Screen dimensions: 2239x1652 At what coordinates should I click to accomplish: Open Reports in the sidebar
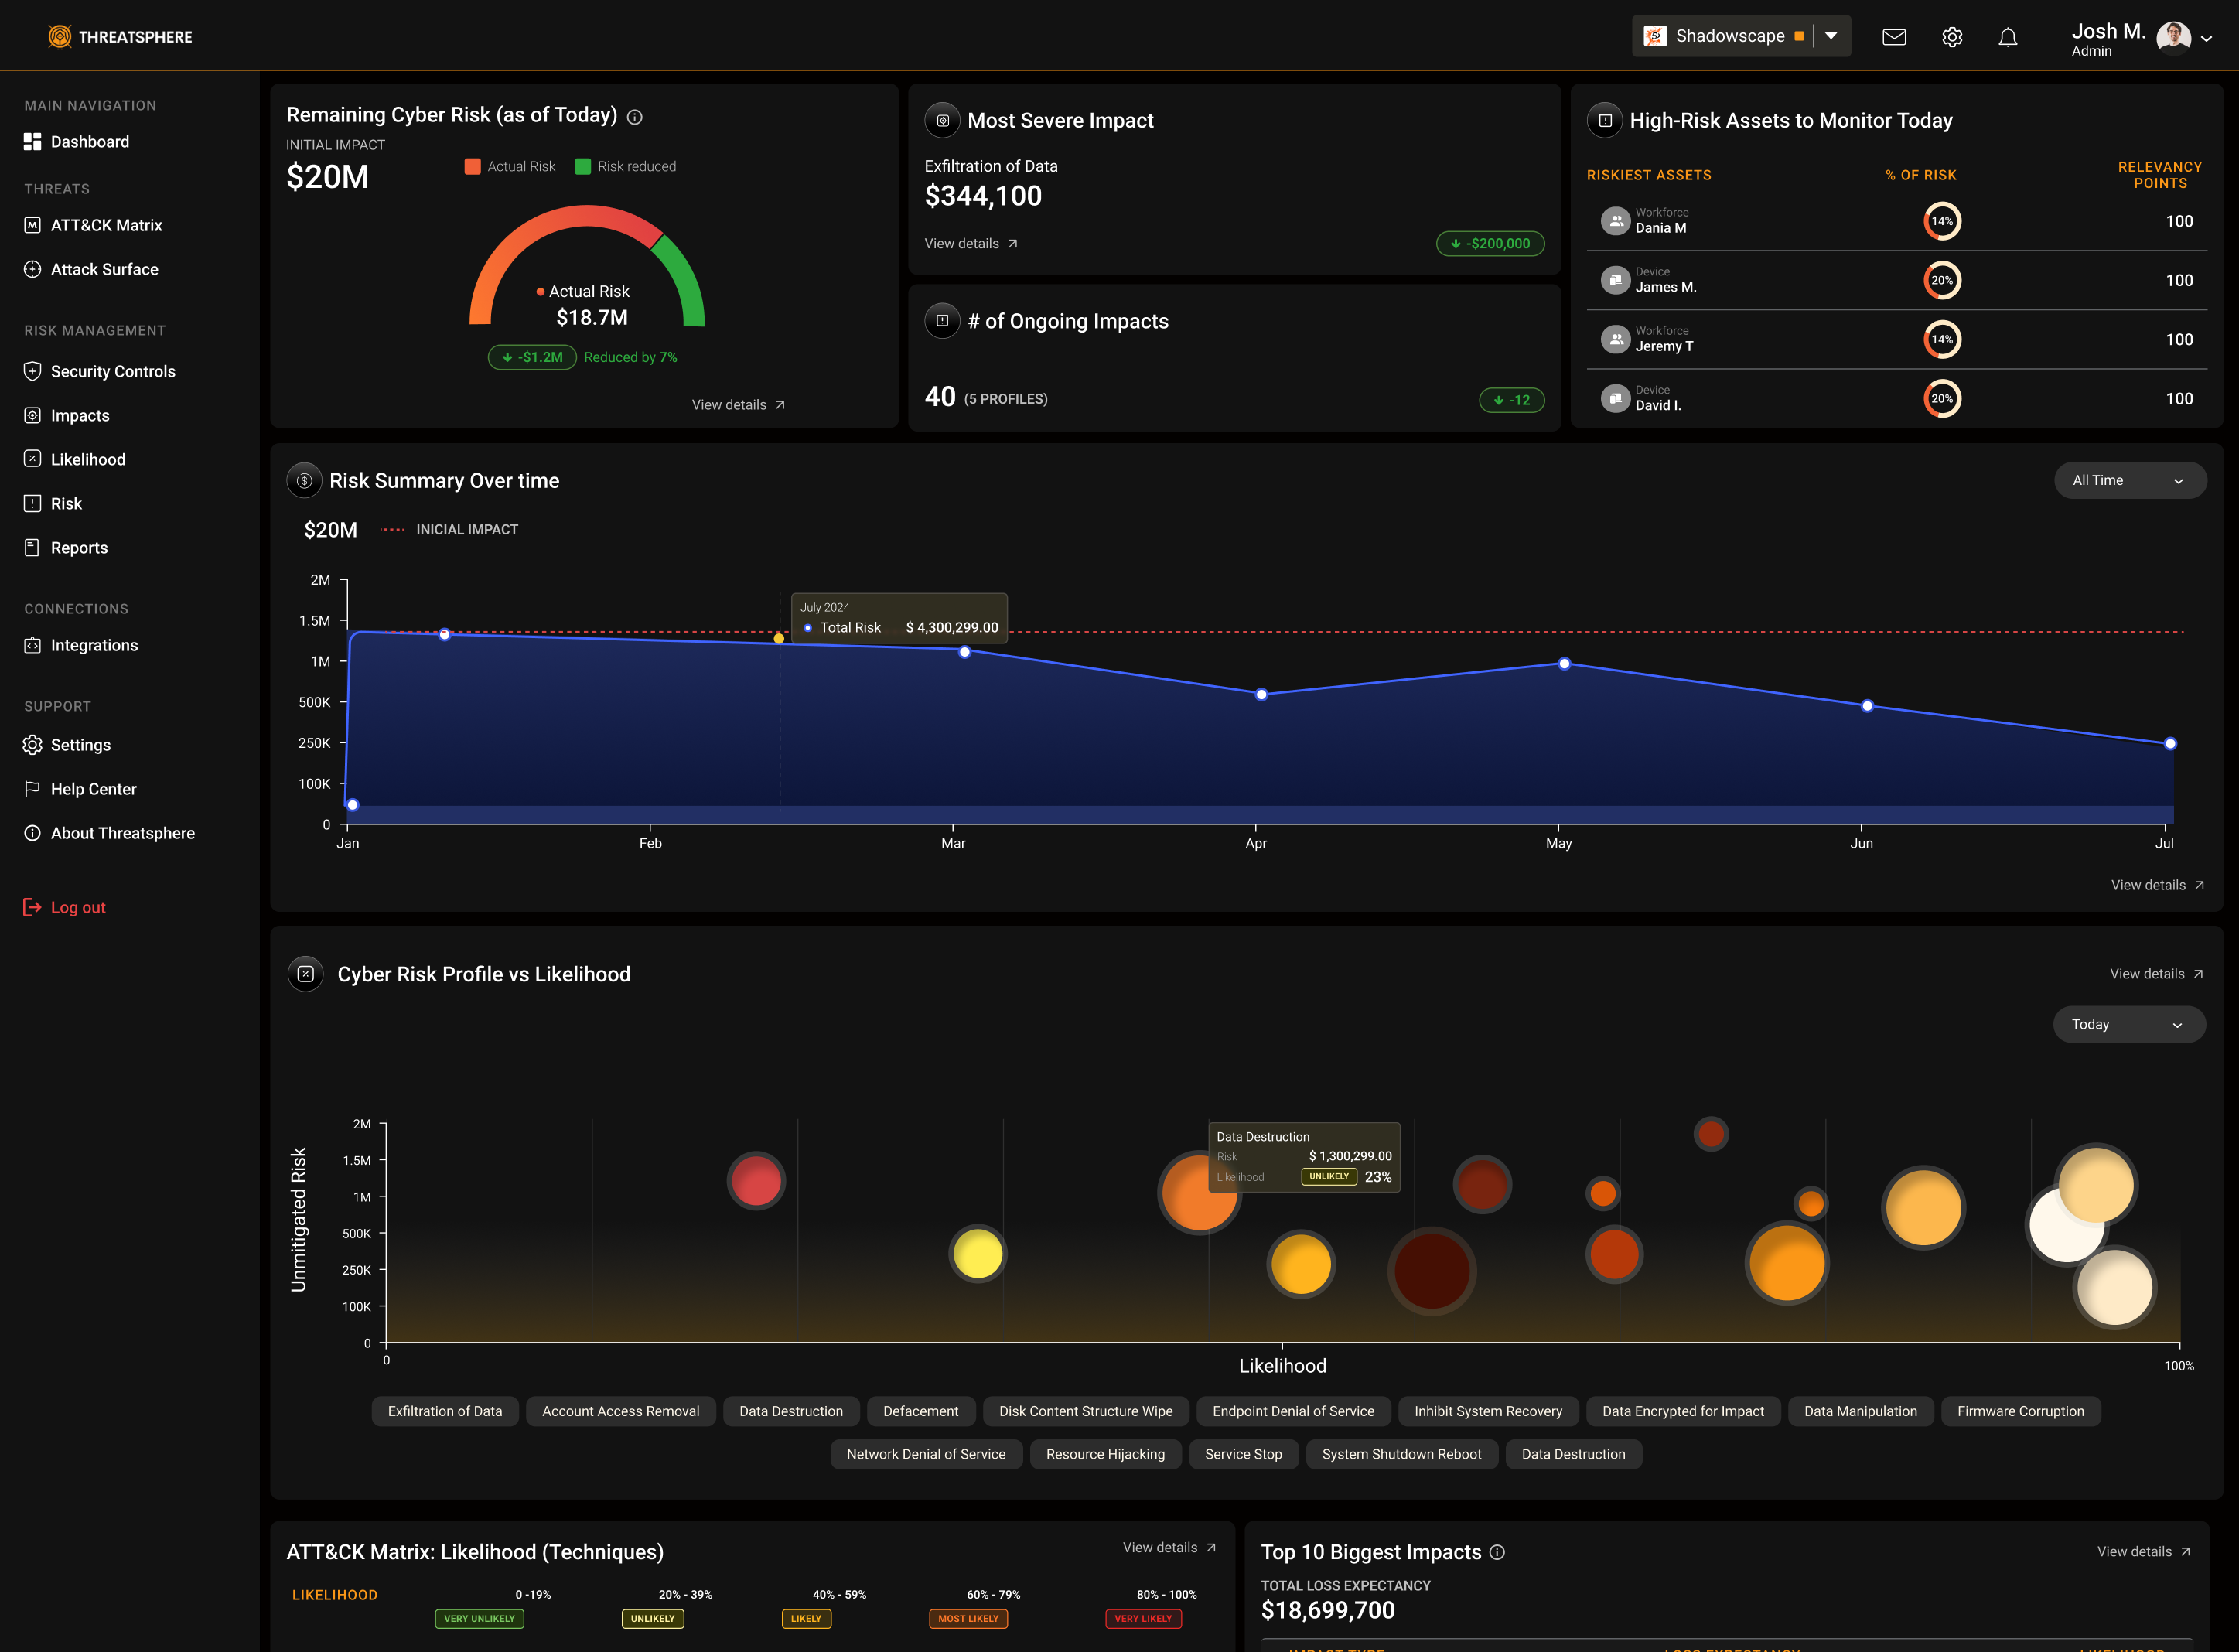(x=79, y=548)
